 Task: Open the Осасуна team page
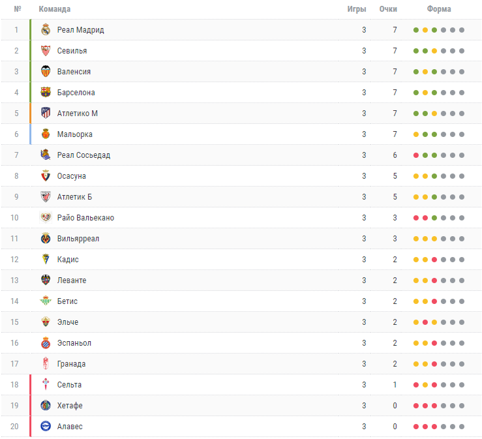(x=71, y=176)
